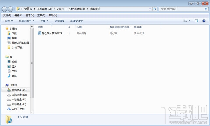Image resolution: width=210 pixels, height=126 pixels.
Task: Open view options dropdown arrow
Action: pyautogui.click(x=190, y=21)
